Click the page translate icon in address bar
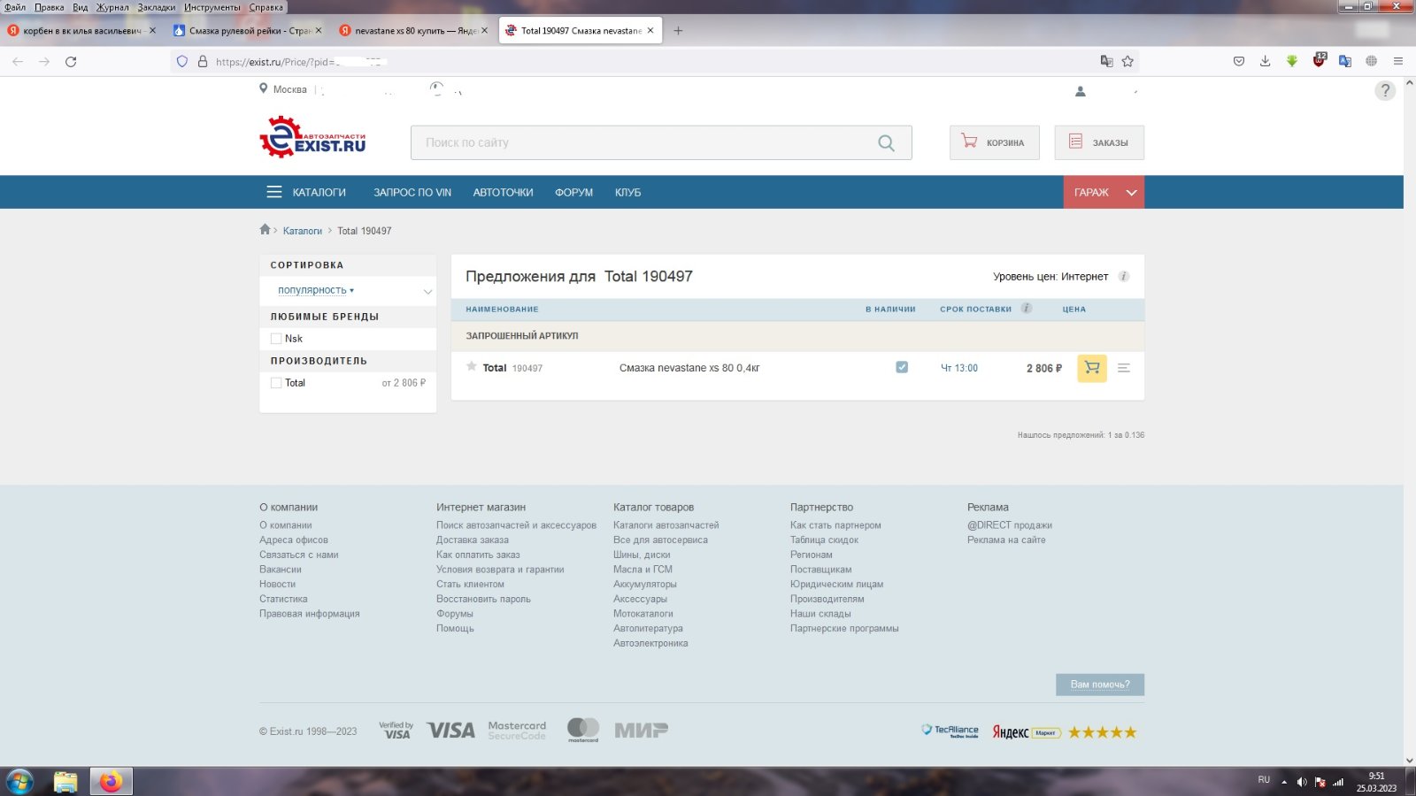This screenshot has width=1416, height=796. [x=1106, y=61]
